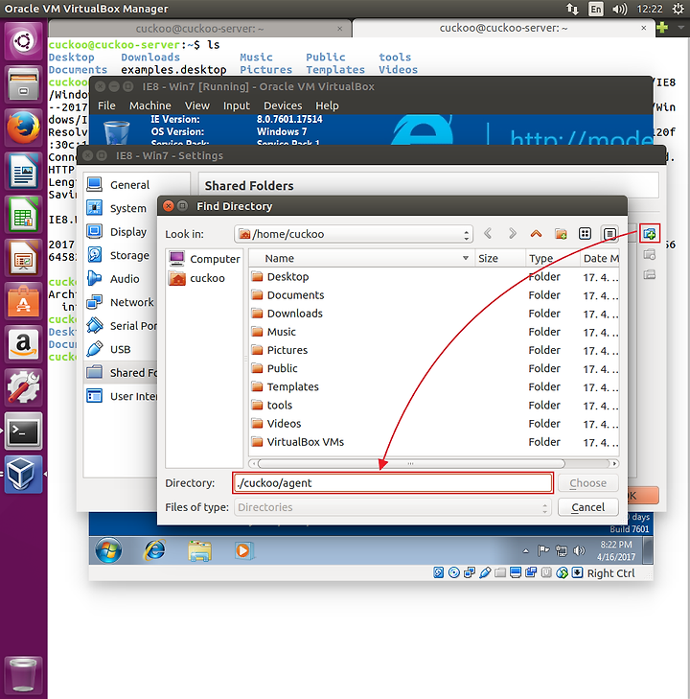This screenshot has width=690, height=699.
Task: Select the VirtualBox VMs folder
Action: click(x=305, y=442)
